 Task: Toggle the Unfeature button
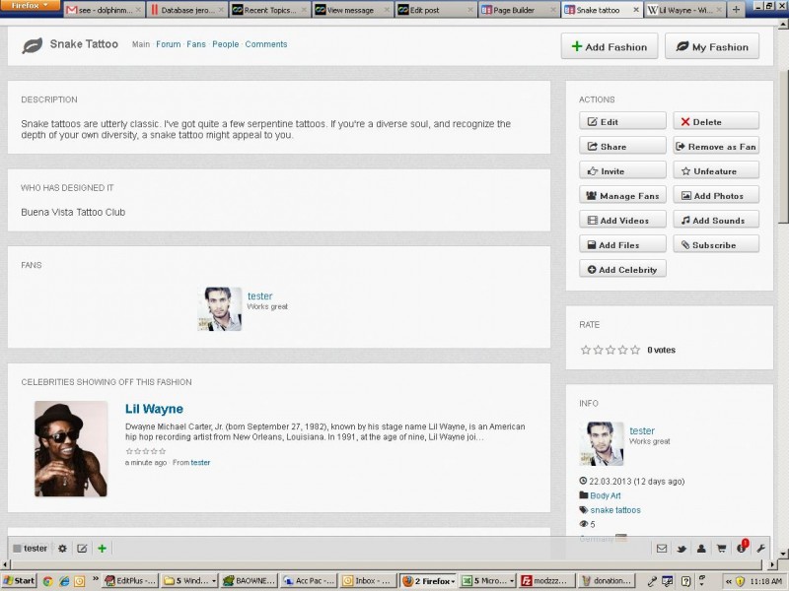pos(716,170)
